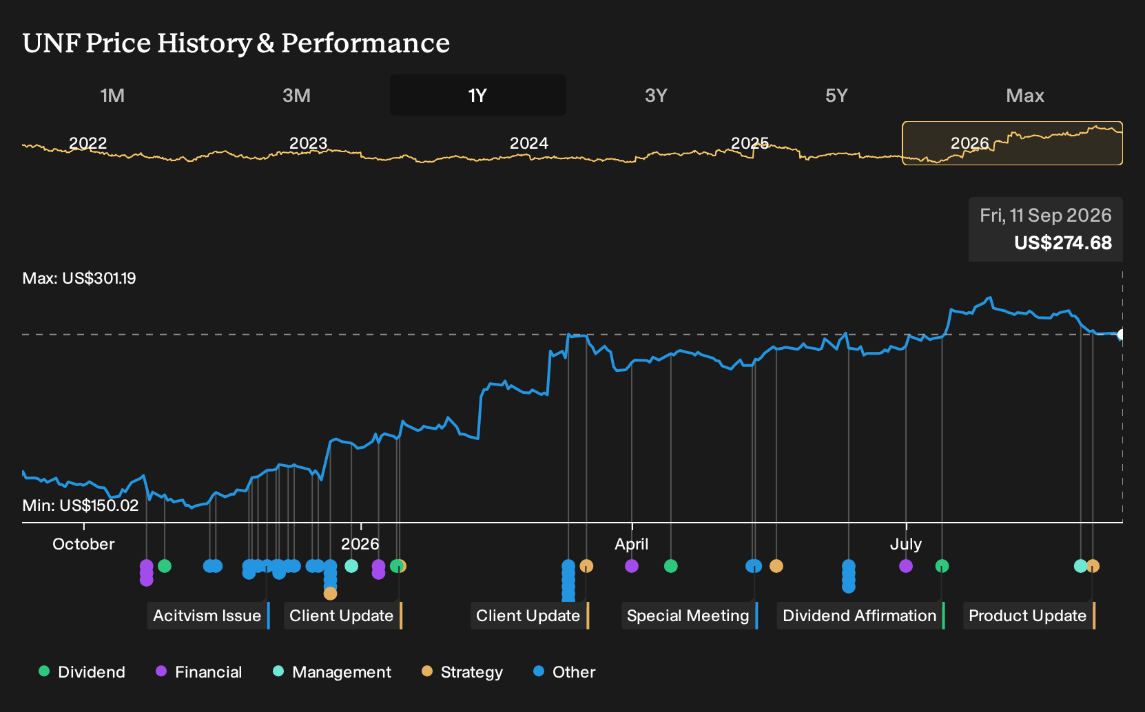Click the green Dividend marker right of April
This screenshot has height=712, width=1145.
(x=671, y=566)
